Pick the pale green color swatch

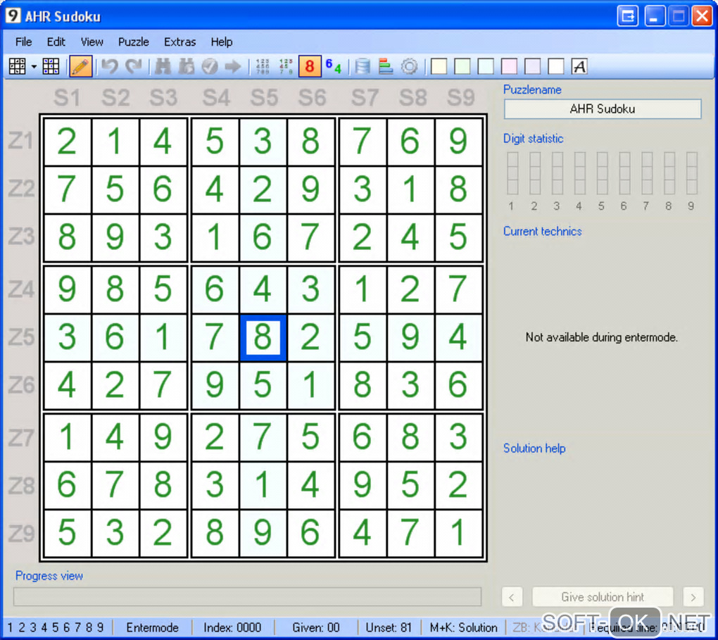tap(462, 66)
